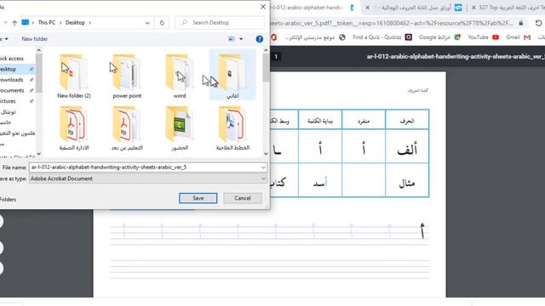Select Downloads in the navigation pane

pos(17,80)
